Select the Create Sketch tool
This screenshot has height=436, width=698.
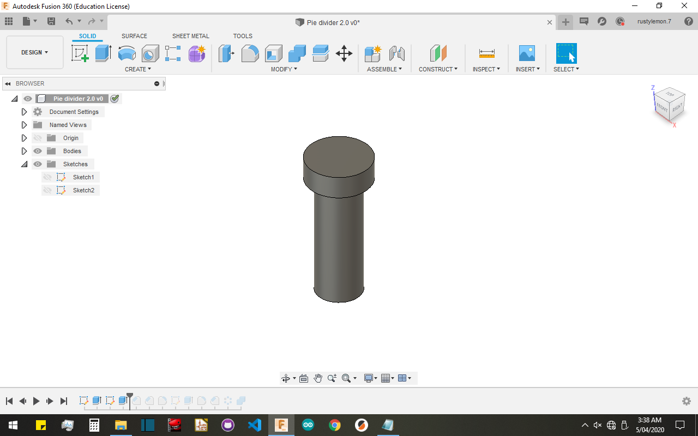pos(80,53)
